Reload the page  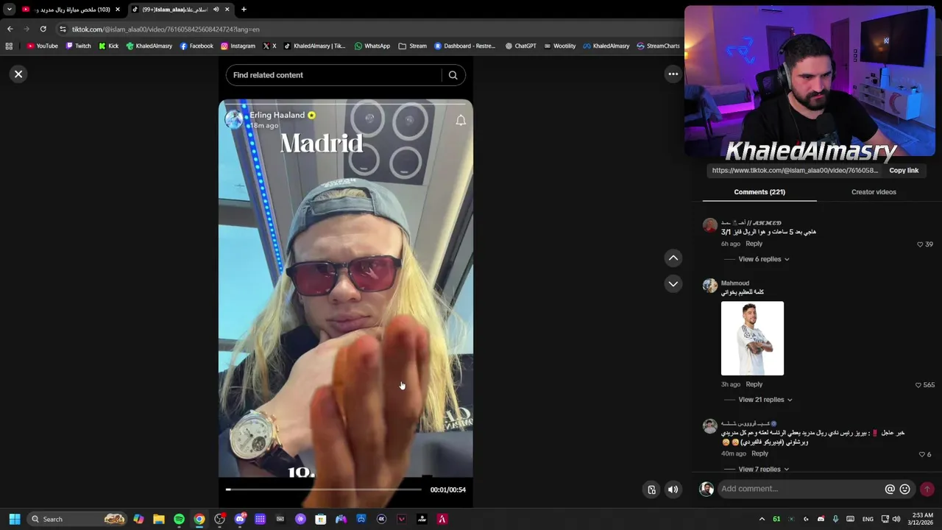coord(43,29)
